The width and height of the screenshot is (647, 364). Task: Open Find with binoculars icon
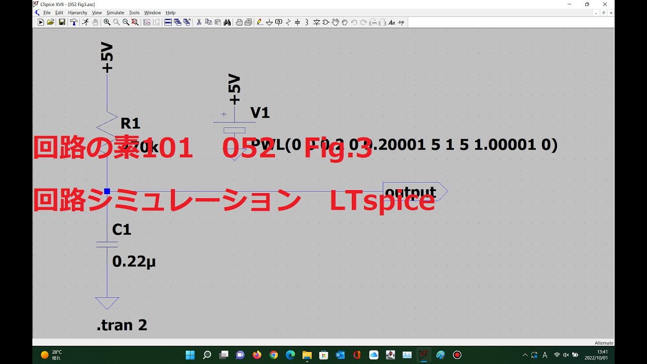(227, 22)
